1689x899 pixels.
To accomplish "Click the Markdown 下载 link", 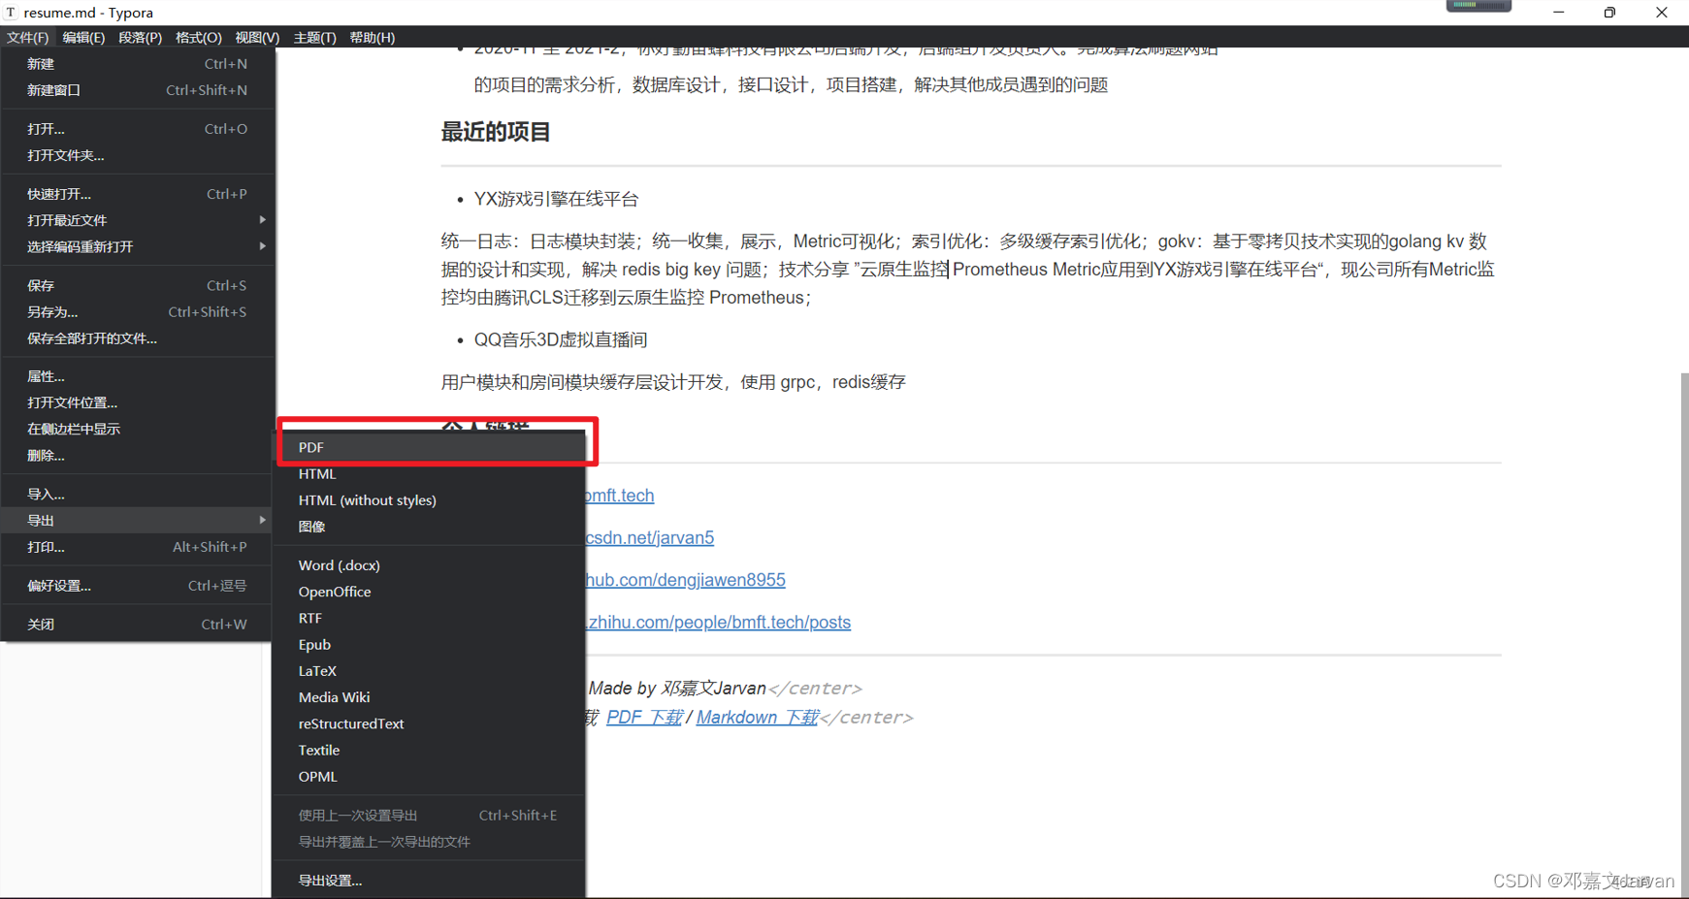I will (x=758, y=718).
